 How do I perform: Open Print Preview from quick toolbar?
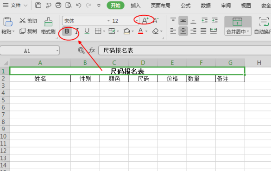[69, 6]
